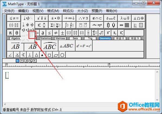
Task: Open the lowercase Greek palette (λωθ)
Action: [125, 18]
